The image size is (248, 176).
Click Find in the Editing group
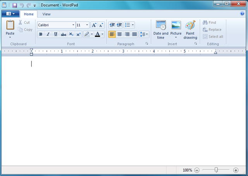click(209, 23)
